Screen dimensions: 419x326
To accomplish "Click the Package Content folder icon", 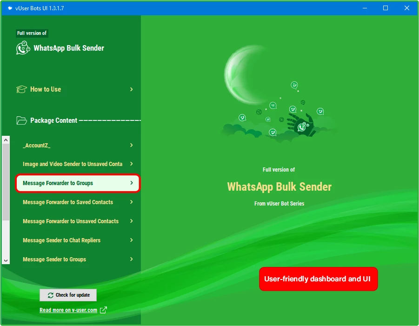I will coord(21,120).
